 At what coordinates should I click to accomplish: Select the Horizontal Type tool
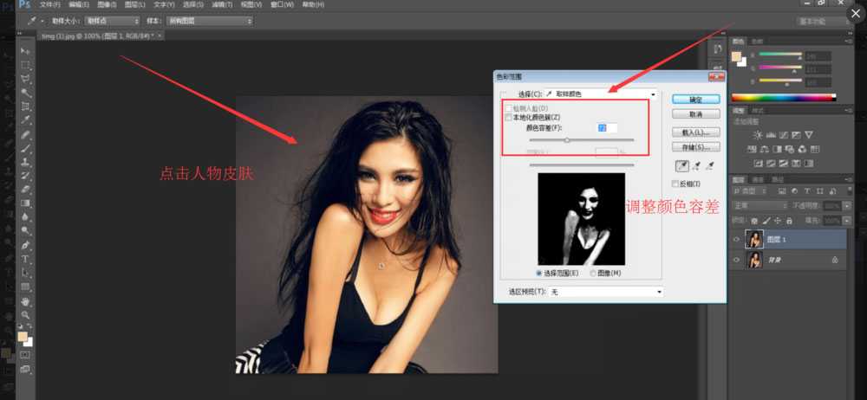point(26,259)
